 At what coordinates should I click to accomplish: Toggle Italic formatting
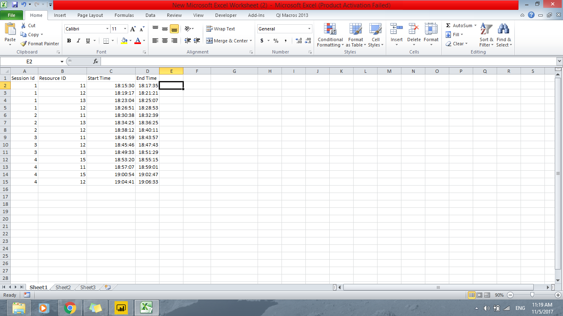pos(78,41)
